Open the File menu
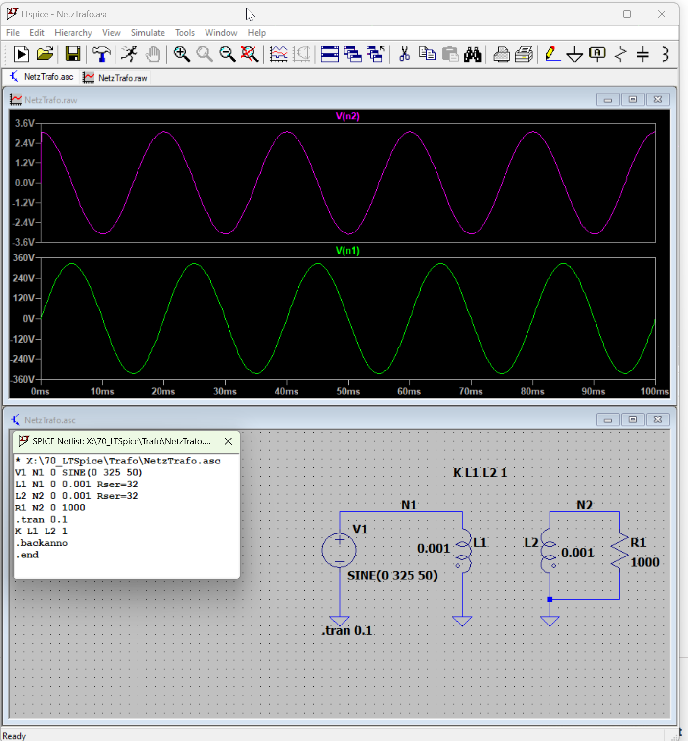The width and height of the screenshot is (688, 741). [x=13, y=33]
